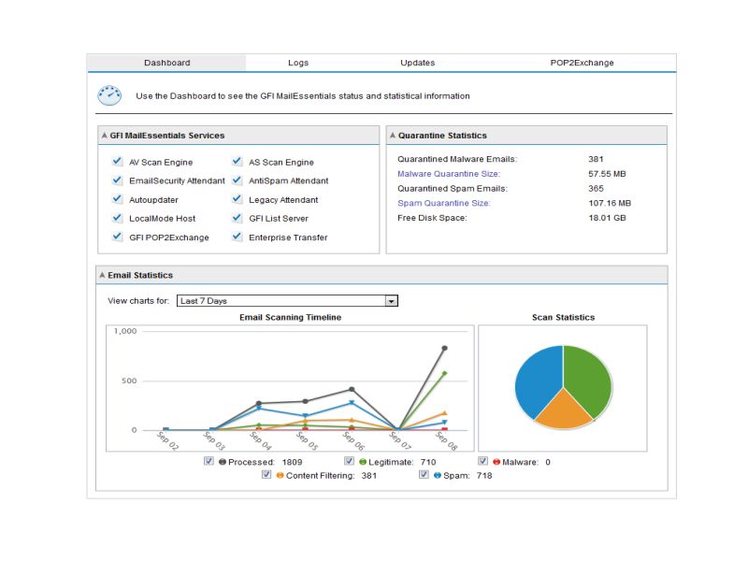Toggle the Malware series checkbox
This screenshot has width=748, height=561.
point(482,461)
